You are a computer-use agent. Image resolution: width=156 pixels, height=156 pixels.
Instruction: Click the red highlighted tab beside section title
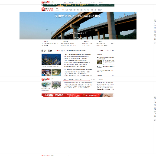tap(57, 51)
